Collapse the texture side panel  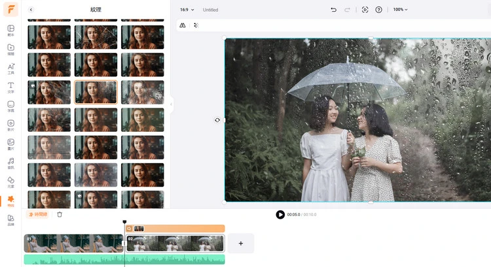pos(172,104)
